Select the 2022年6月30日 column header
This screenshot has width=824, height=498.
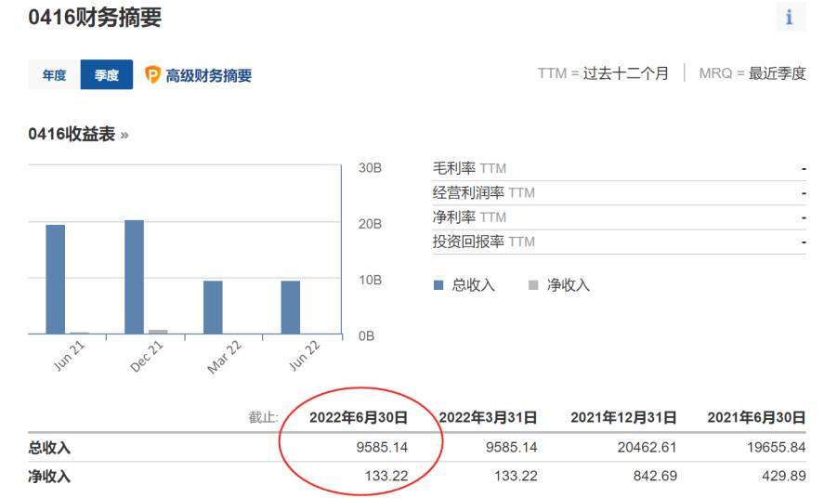tap(358, 417)
